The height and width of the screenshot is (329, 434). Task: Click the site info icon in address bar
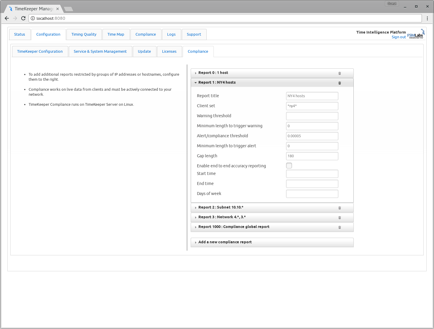33,18
